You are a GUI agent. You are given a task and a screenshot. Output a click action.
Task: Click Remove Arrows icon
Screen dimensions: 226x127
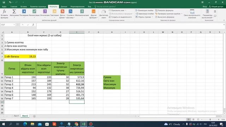137,17
